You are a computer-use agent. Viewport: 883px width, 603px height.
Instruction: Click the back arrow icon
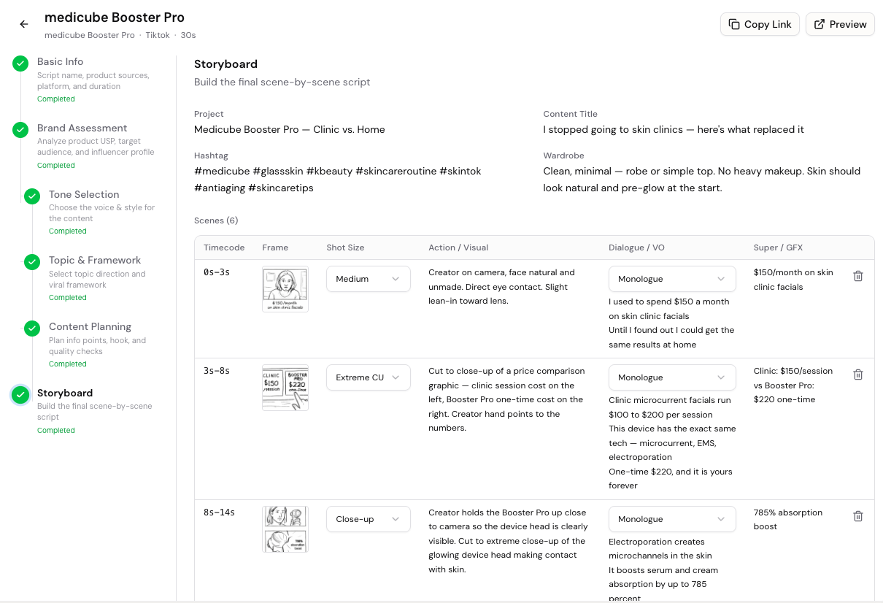(24, 24)
